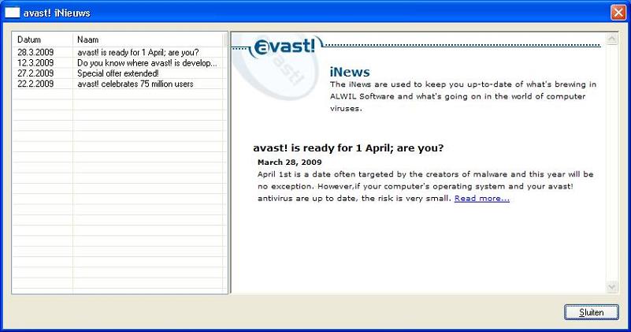Click the avast! logo in news pane
631x332 pixels.
click(x=284, y=47)
